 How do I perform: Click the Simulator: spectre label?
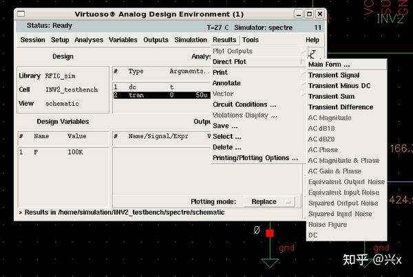263,27
